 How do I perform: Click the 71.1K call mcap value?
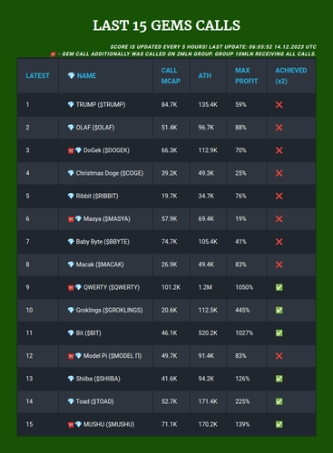[169, 424]
